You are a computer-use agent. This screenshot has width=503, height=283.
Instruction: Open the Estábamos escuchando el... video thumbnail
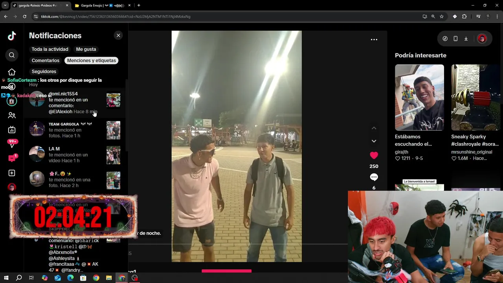click(419, 97)
